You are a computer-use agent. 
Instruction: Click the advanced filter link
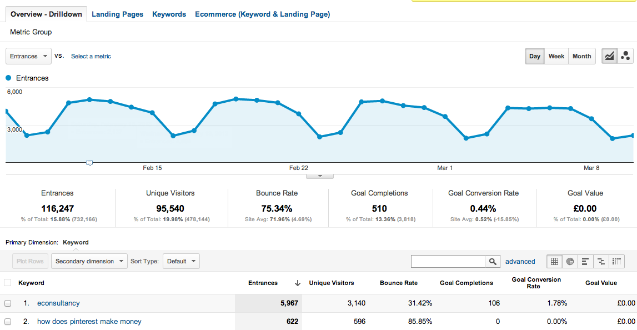tap(520, 261)
